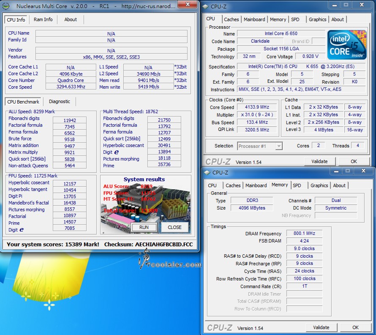The width and height of the screenshot is (376, 335).
Task: Open Mainboard tab in CPU-Z memory timings window
Action: pos(256,185)
